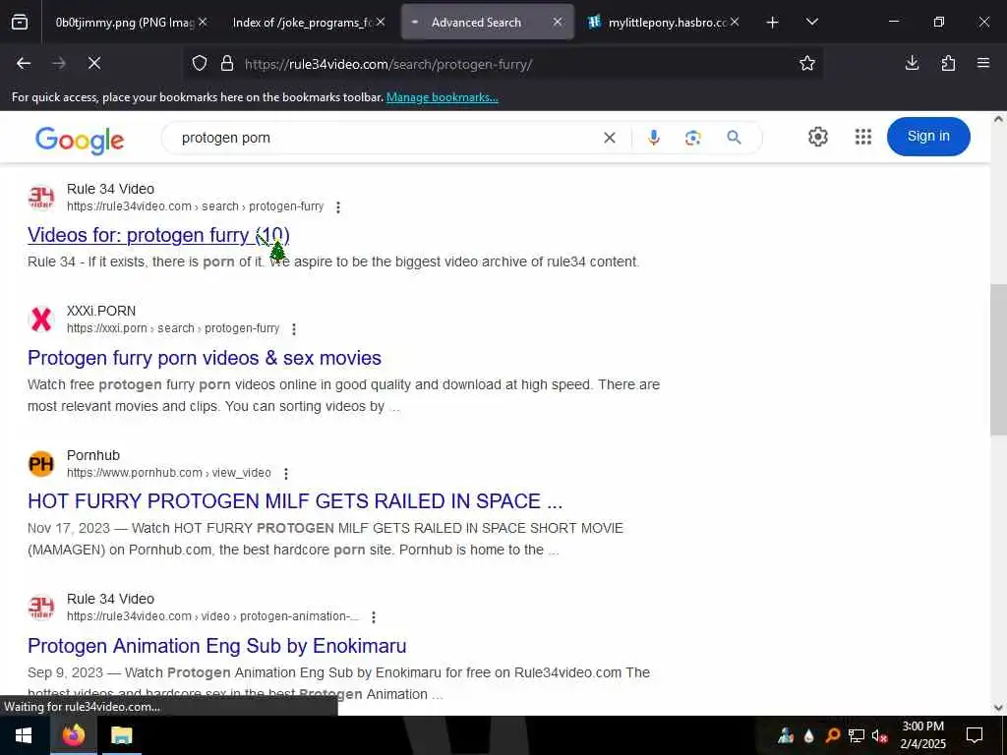Sign in to Google
Screen dimensions: 1007x755
(928, 137)
